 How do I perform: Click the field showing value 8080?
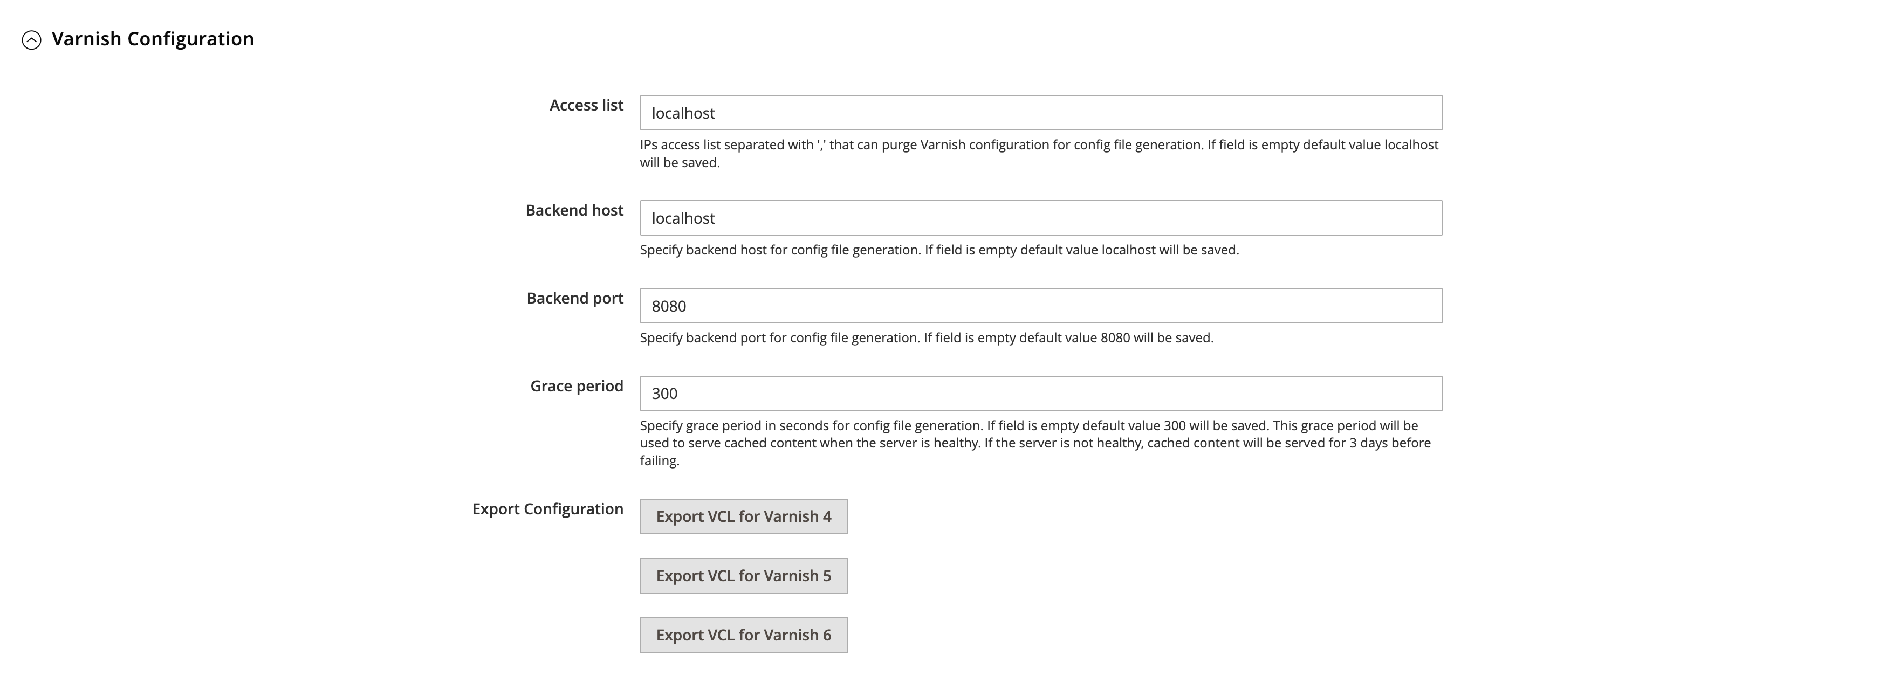(x=1040, y=306)
